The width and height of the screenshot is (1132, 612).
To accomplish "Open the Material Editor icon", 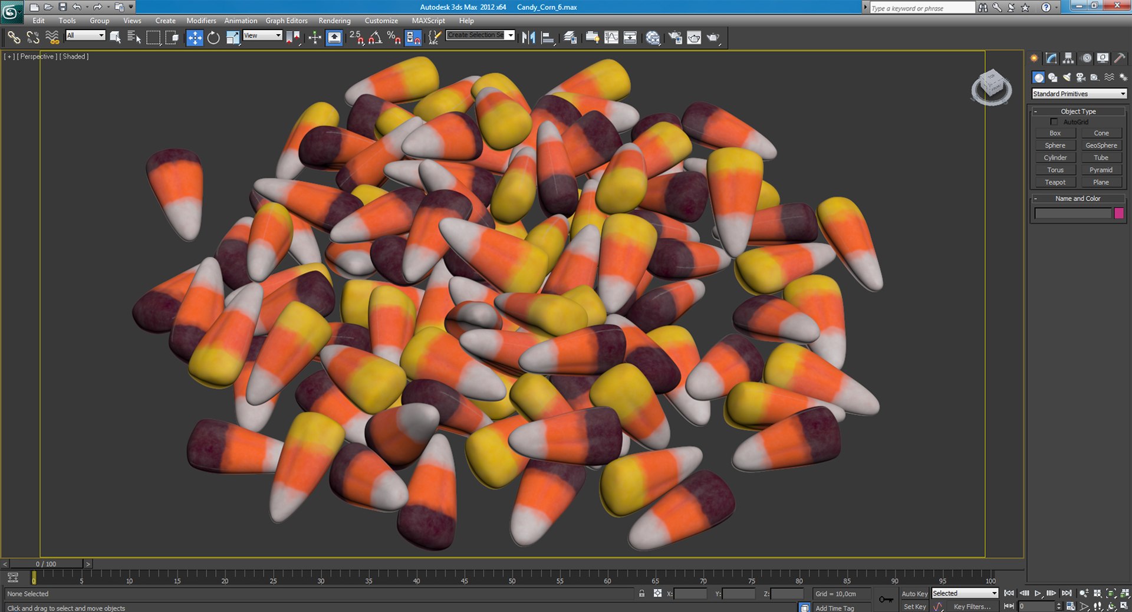I will click(653, 38).
